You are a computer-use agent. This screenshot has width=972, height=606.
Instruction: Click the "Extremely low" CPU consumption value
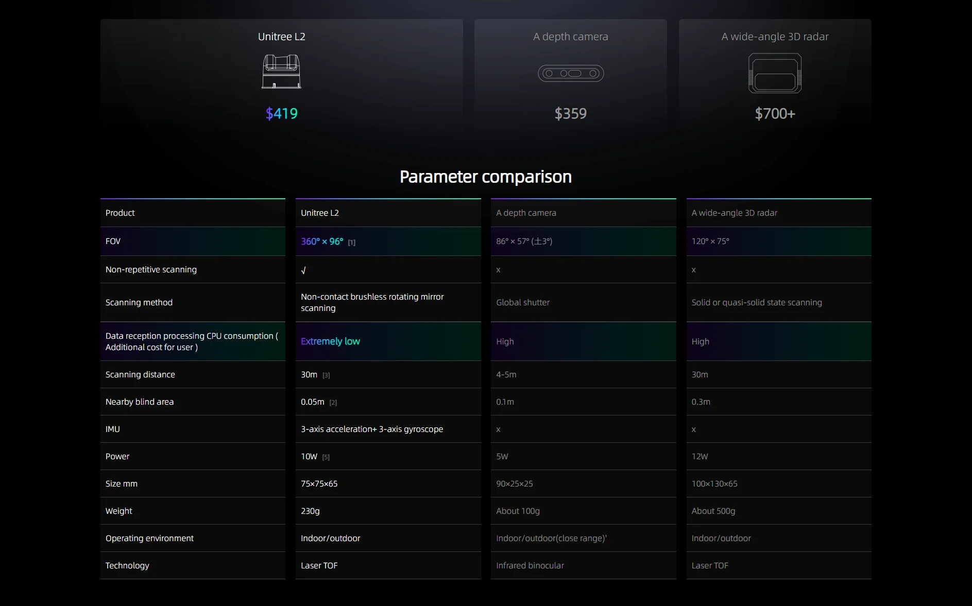[330, 341]
